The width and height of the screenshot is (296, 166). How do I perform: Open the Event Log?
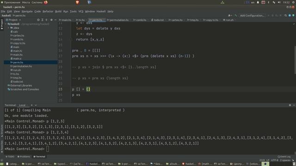coord(284,157)
